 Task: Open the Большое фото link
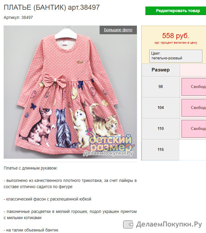[118, 30]
